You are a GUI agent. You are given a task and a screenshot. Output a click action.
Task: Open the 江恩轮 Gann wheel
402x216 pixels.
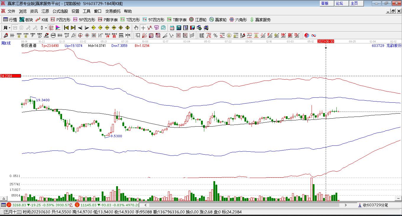tap(198, 20)
